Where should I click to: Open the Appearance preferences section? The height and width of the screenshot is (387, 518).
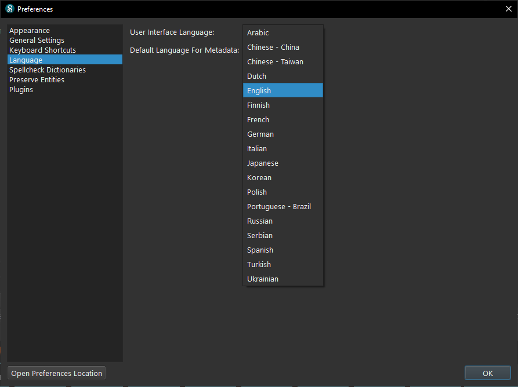(30, 31)
